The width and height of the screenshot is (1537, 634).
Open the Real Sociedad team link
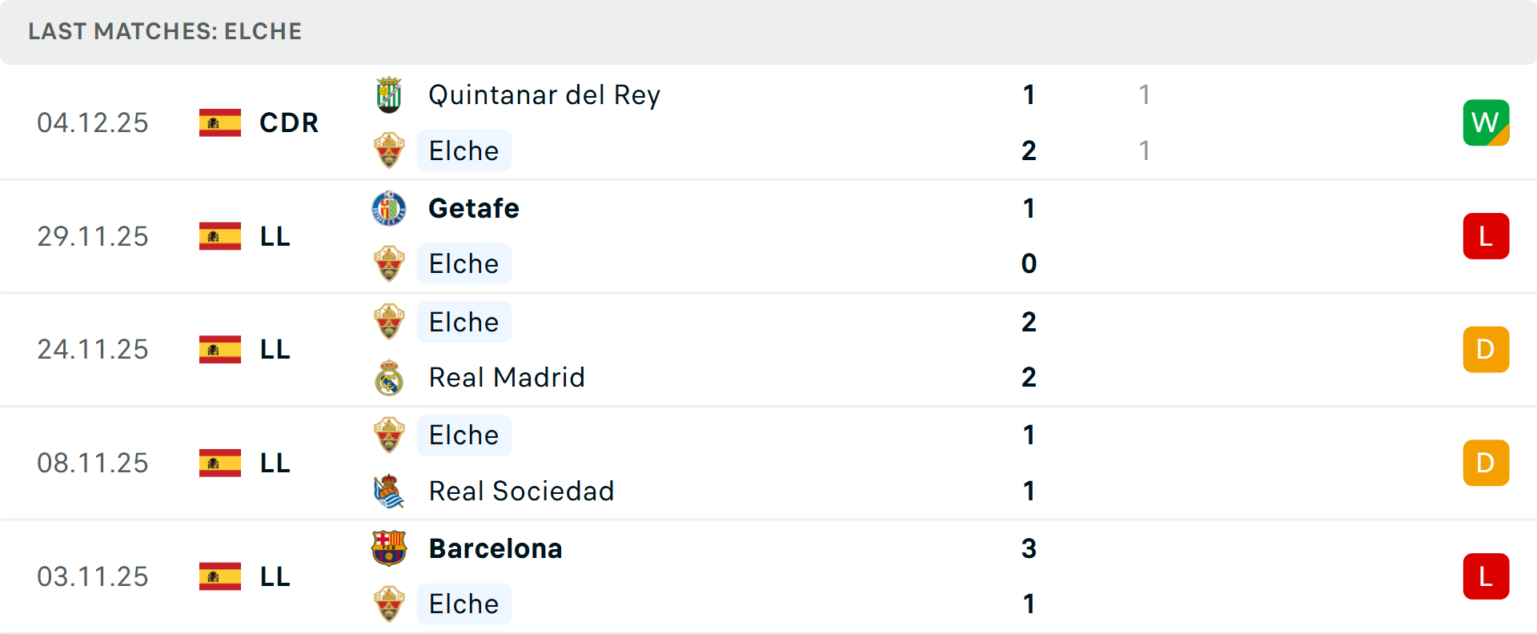point(521,492)
